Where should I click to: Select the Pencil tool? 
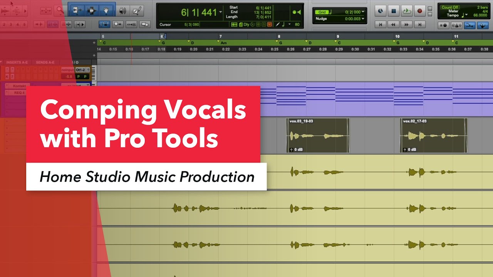[136, 11]
